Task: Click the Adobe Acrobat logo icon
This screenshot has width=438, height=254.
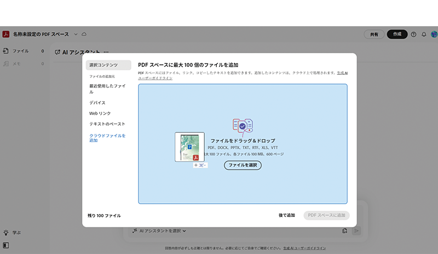Action: point(6,34)
